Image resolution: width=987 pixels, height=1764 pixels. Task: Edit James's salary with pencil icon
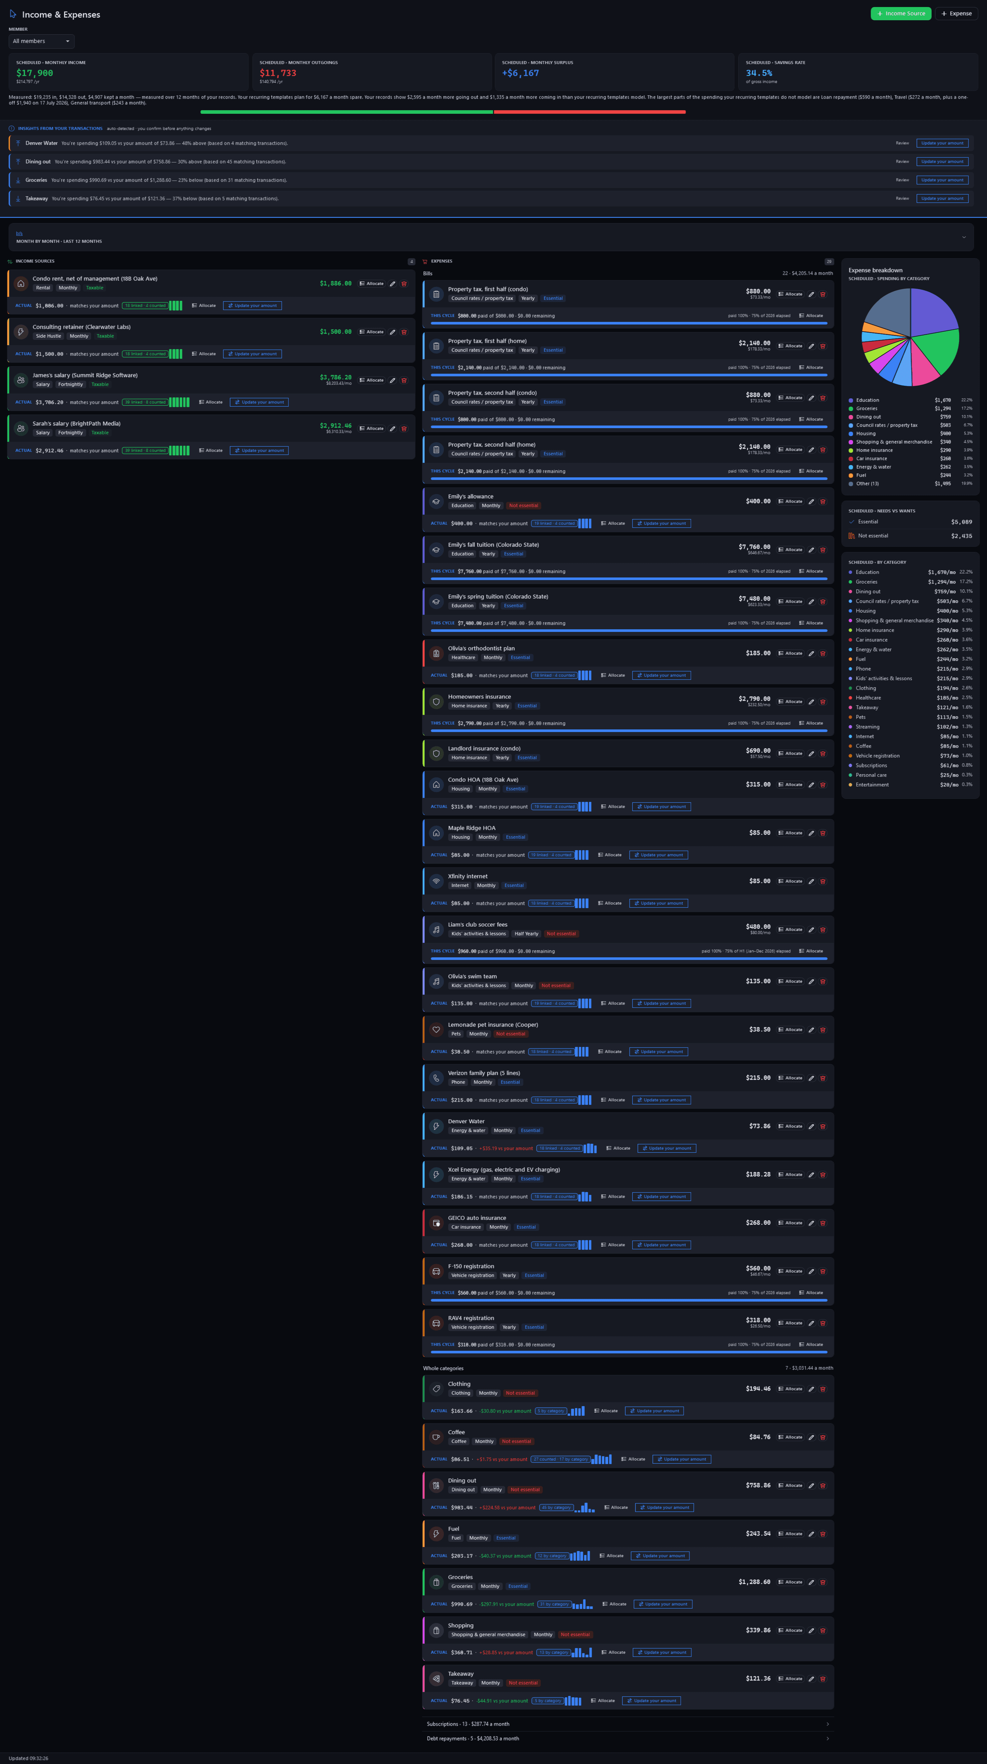pos(393,380)
